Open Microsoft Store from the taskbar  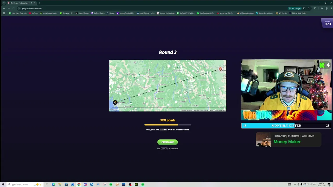coord(66,184)
